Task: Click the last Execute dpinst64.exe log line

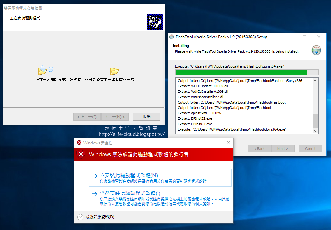Action: pyautogui.click(x=232, y=129)
